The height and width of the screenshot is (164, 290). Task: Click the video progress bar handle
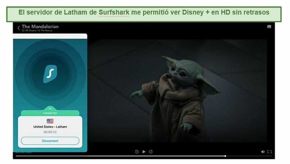(x=225, y=156)
